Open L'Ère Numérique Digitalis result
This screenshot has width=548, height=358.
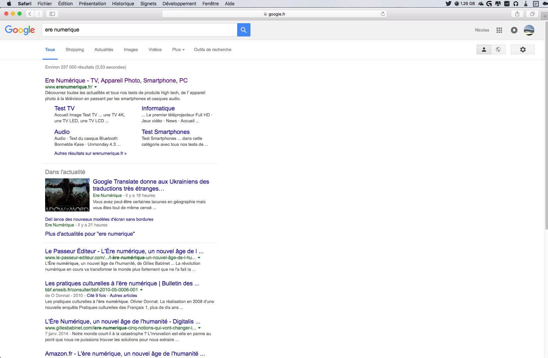click(123, 322)
